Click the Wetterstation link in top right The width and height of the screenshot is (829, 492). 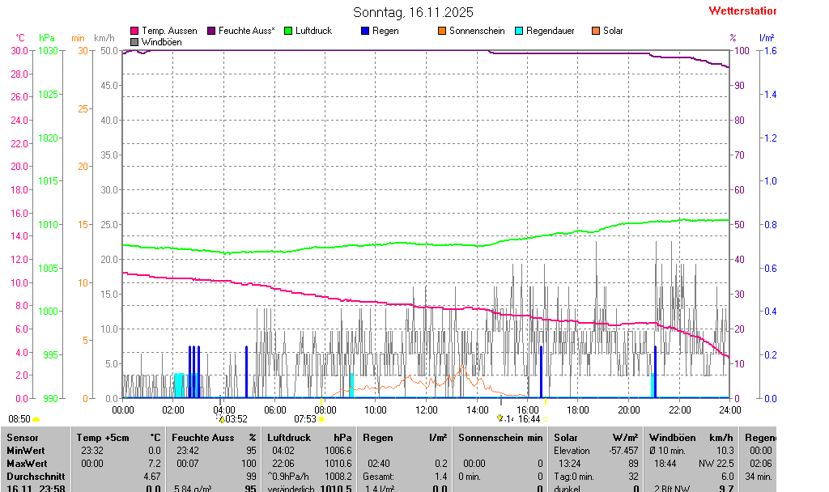(742, 11)
